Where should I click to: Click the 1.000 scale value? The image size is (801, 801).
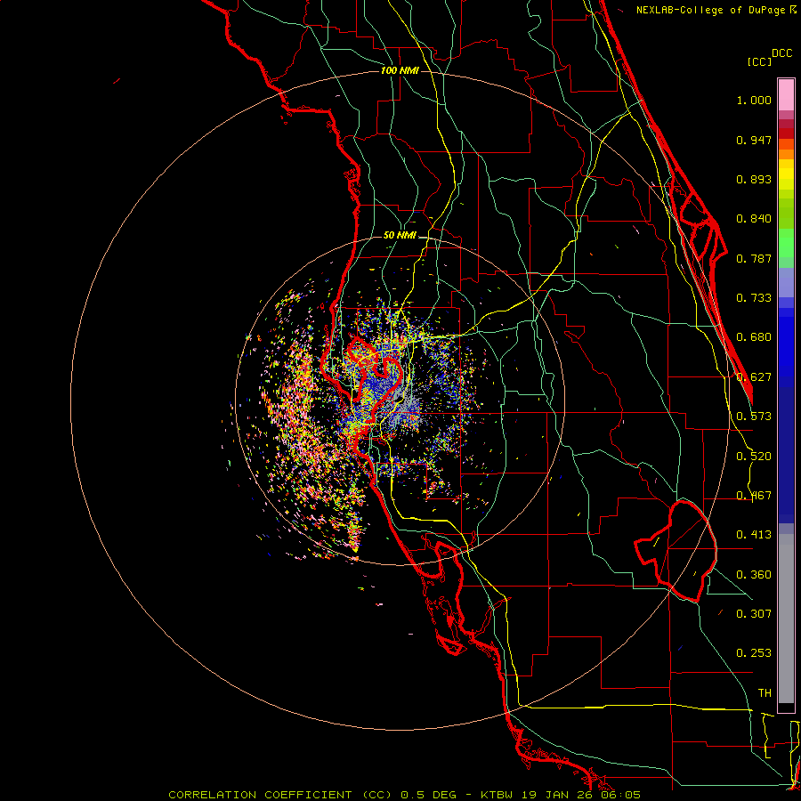pyautogui.click(x=754, y=100)
